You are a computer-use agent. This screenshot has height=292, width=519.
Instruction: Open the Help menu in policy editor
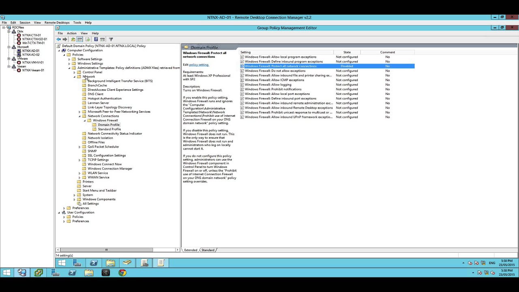coord(95,33)
